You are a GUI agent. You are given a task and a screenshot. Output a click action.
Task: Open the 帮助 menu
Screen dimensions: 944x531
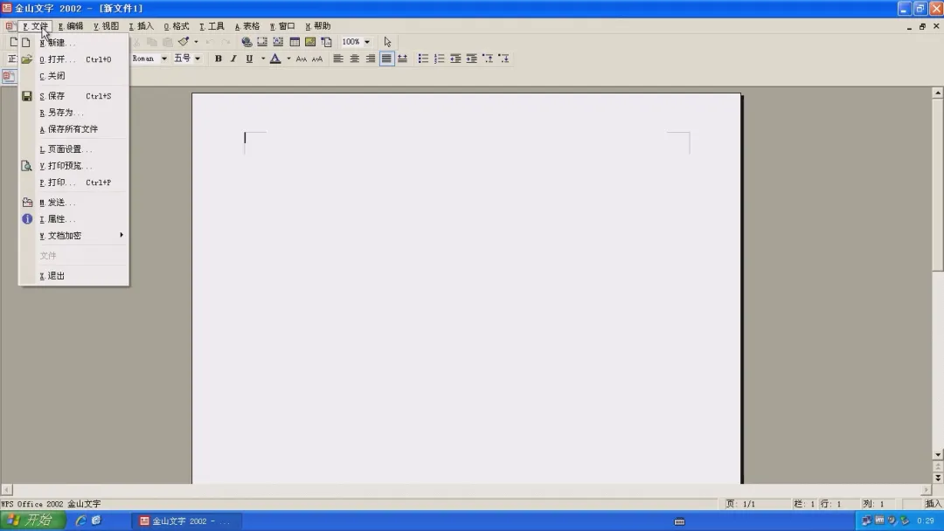pos(318,26)
